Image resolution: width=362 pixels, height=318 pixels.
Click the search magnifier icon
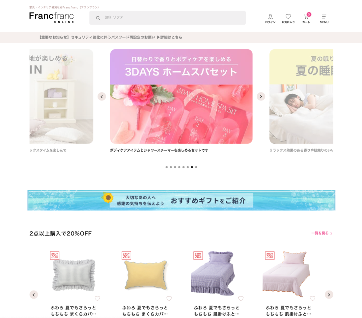click(x=98, y=18)
